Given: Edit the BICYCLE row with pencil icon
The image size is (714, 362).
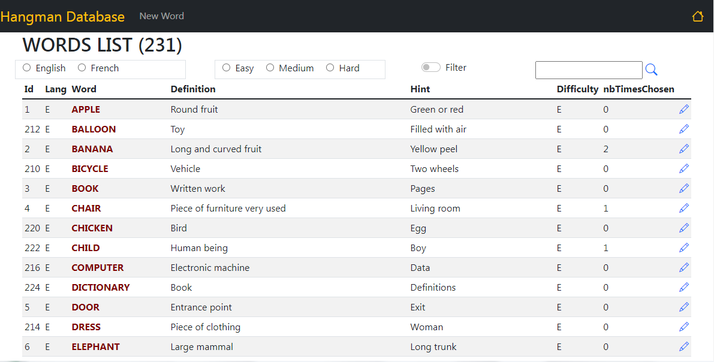Looking at the screenshot, I should [x=684, y=168].
